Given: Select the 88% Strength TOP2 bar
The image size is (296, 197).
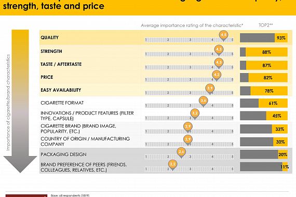Looking at the screenshot, I should pyautogui.click(x=264, y=52).
